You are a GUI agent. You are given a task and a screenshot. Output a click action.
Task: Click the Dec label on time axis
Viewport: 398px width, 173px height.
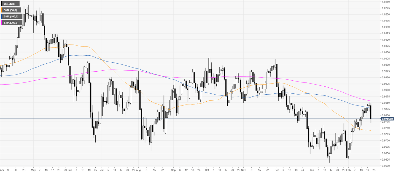pos(276,170)
